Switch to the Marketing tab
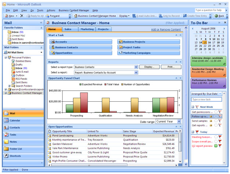230x174 pixels. click(87, 29)
